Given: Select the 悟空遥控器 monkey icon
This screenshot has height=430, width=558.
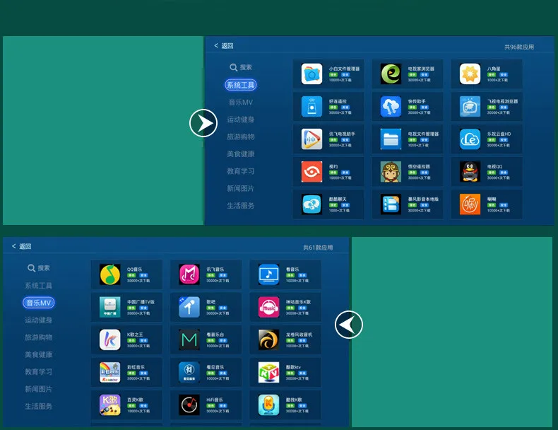Looking at the screenshot, I should point(391,172).
